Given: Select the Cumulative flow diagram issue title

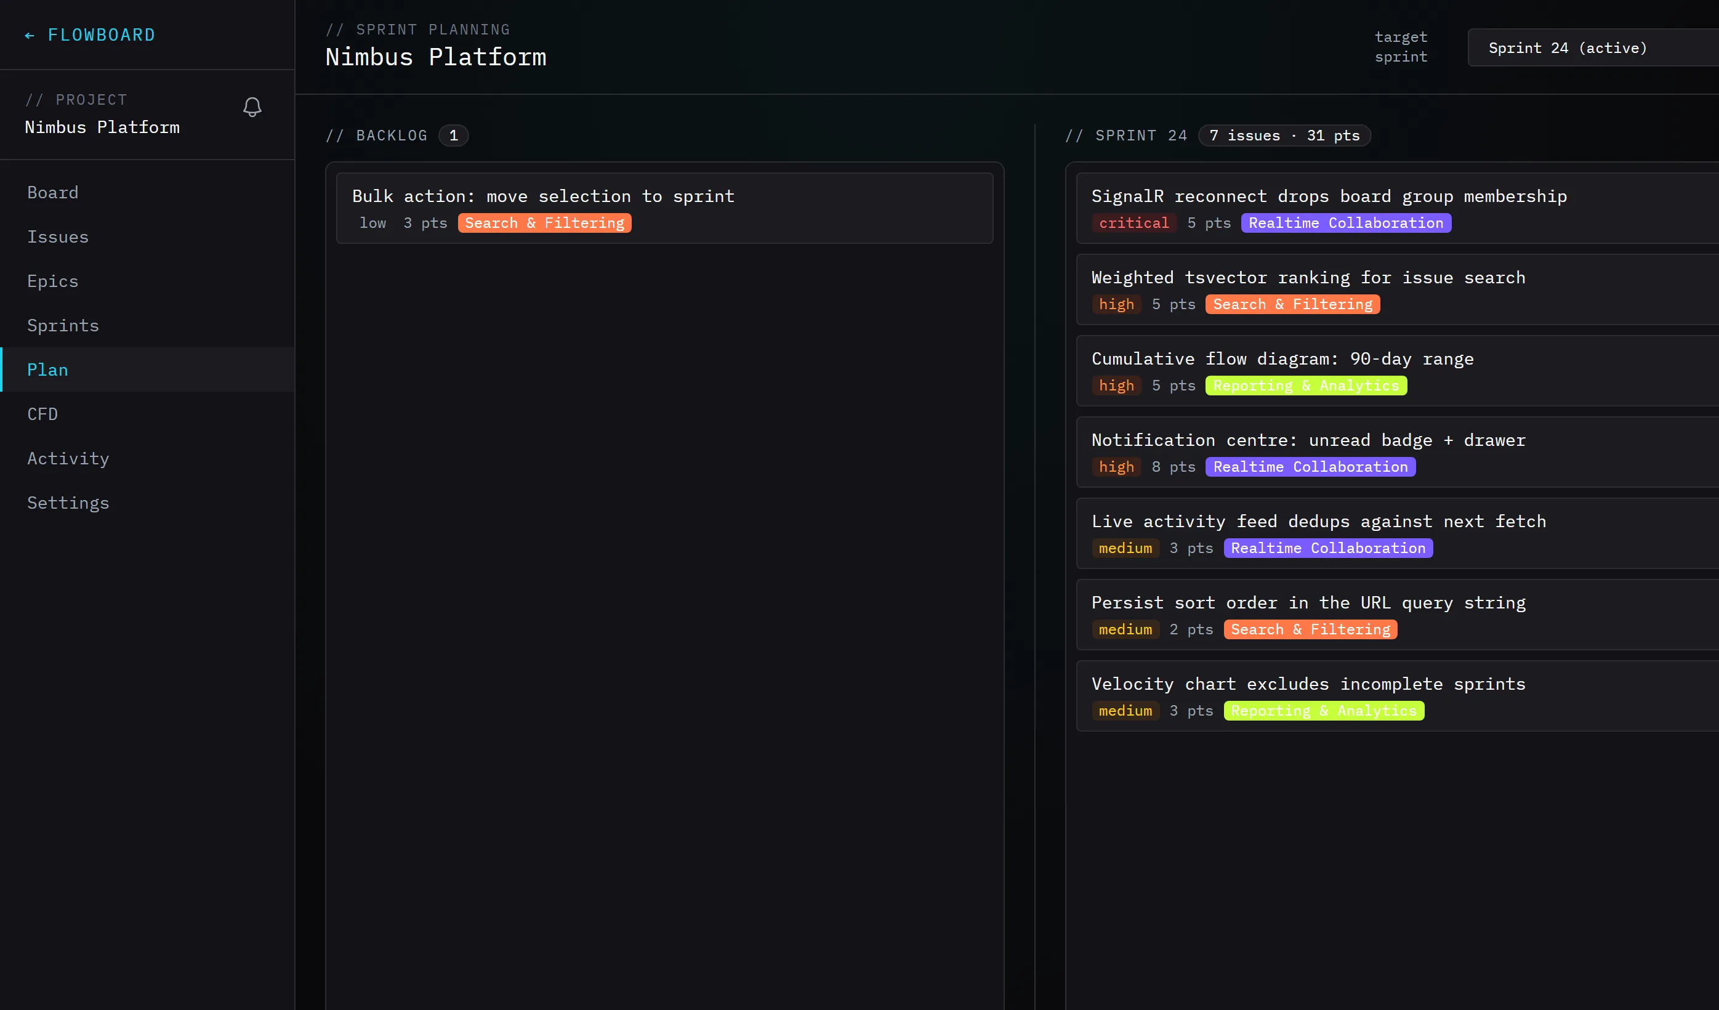Looking at the screenshot, I should click(1282, 359).
